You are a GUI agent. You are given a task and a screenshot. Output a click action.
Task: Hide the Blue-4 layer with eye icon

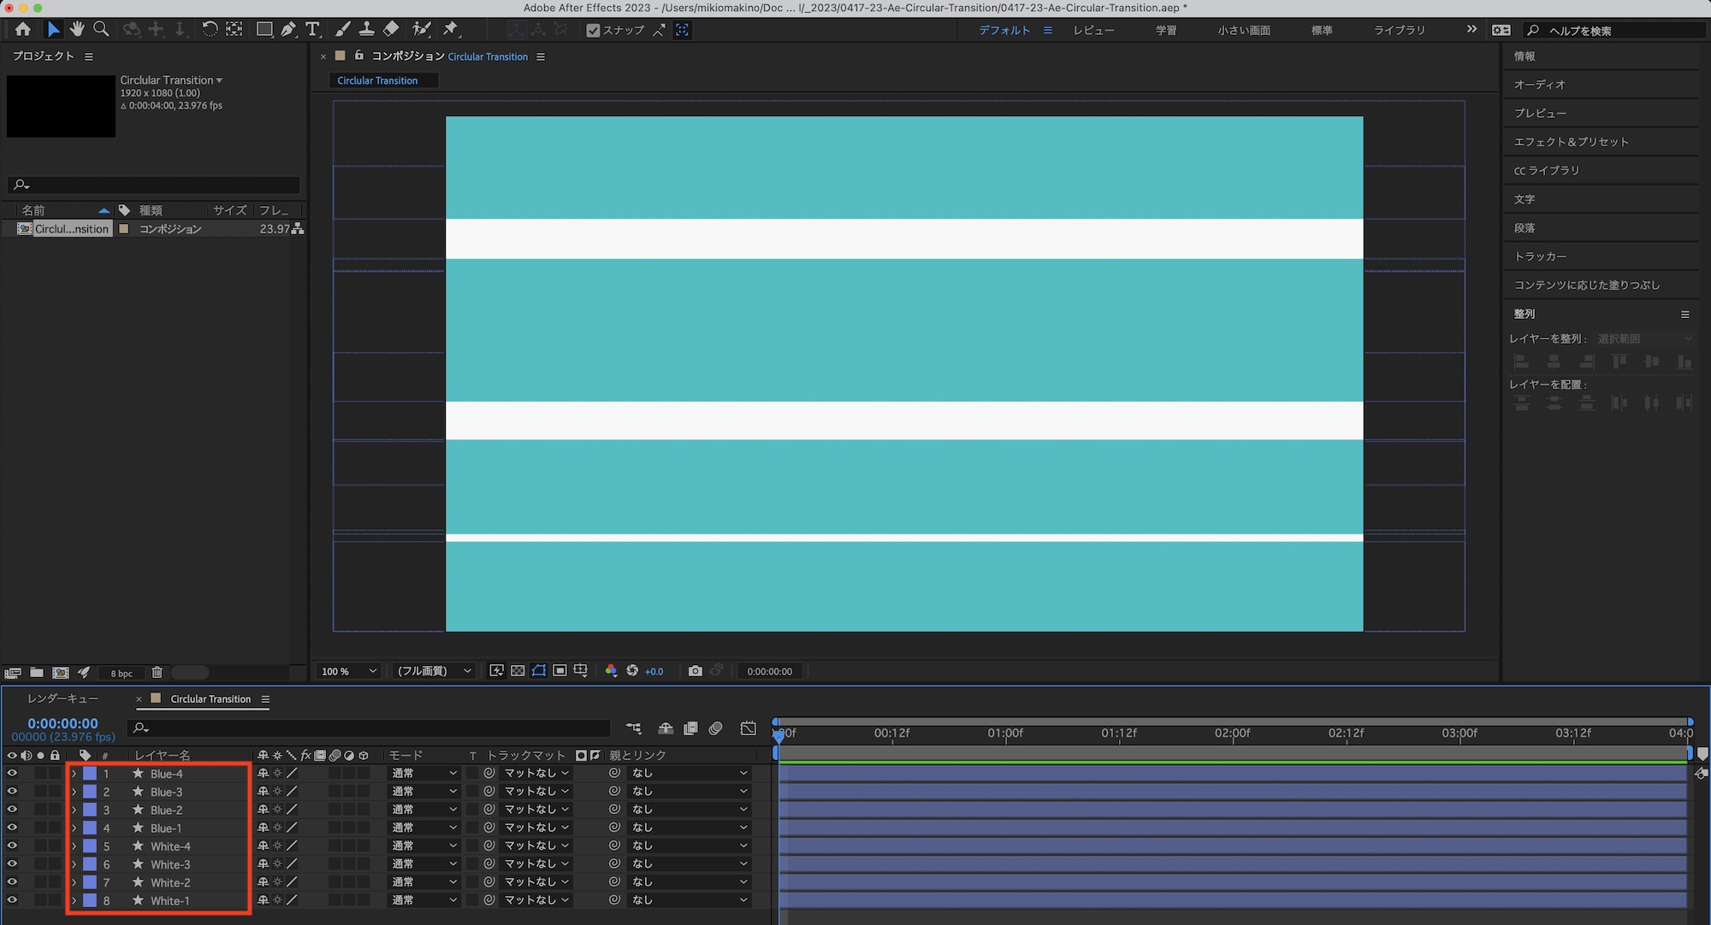pyautogui.click(x=12, y=774)
